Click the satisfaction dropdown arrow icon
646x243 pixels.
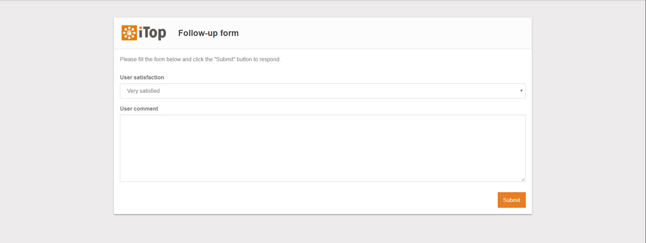click(521, 91)
